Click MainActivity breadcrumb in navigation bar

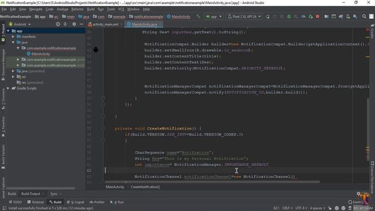pos(179,16)
